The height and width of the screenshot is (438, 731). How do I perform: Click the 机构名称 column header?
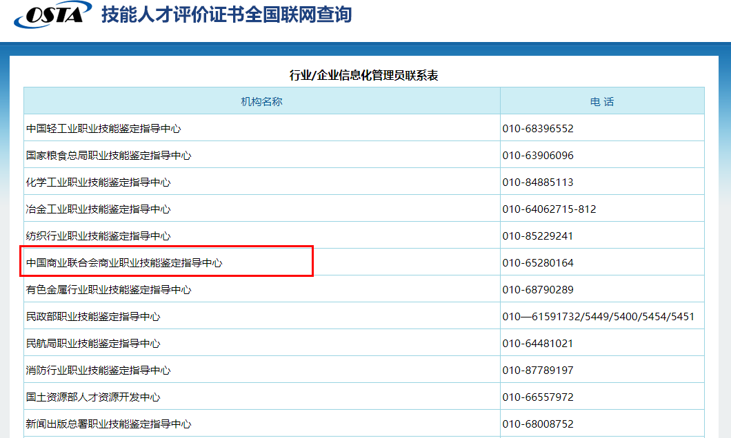[x=261, y=101]
